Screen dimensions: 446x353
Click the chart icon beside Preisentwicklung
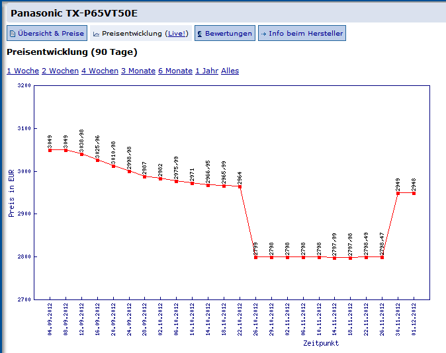97,34
